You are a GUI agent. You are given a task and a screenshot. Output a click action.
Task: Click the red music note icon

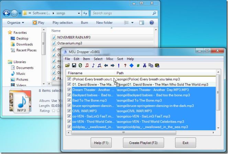[87, 65]
